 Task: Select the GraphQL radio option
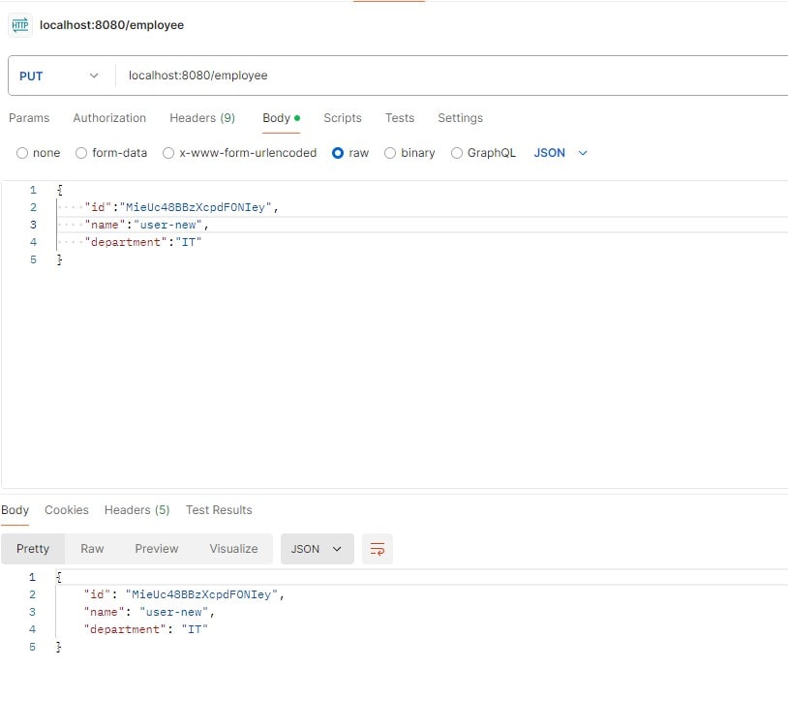(456, 153)
